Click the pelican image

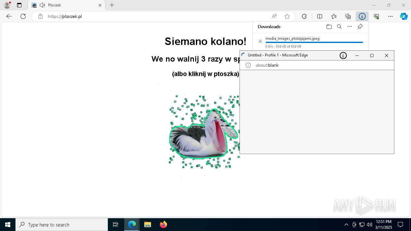click(204, 134)
